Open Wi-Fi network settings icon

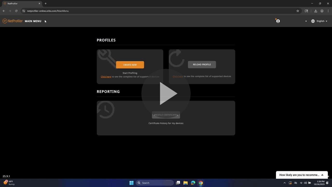[x=301, y=183]
